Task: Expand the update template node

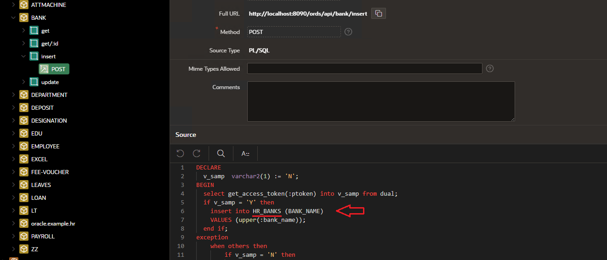Action: coord(23,82)
